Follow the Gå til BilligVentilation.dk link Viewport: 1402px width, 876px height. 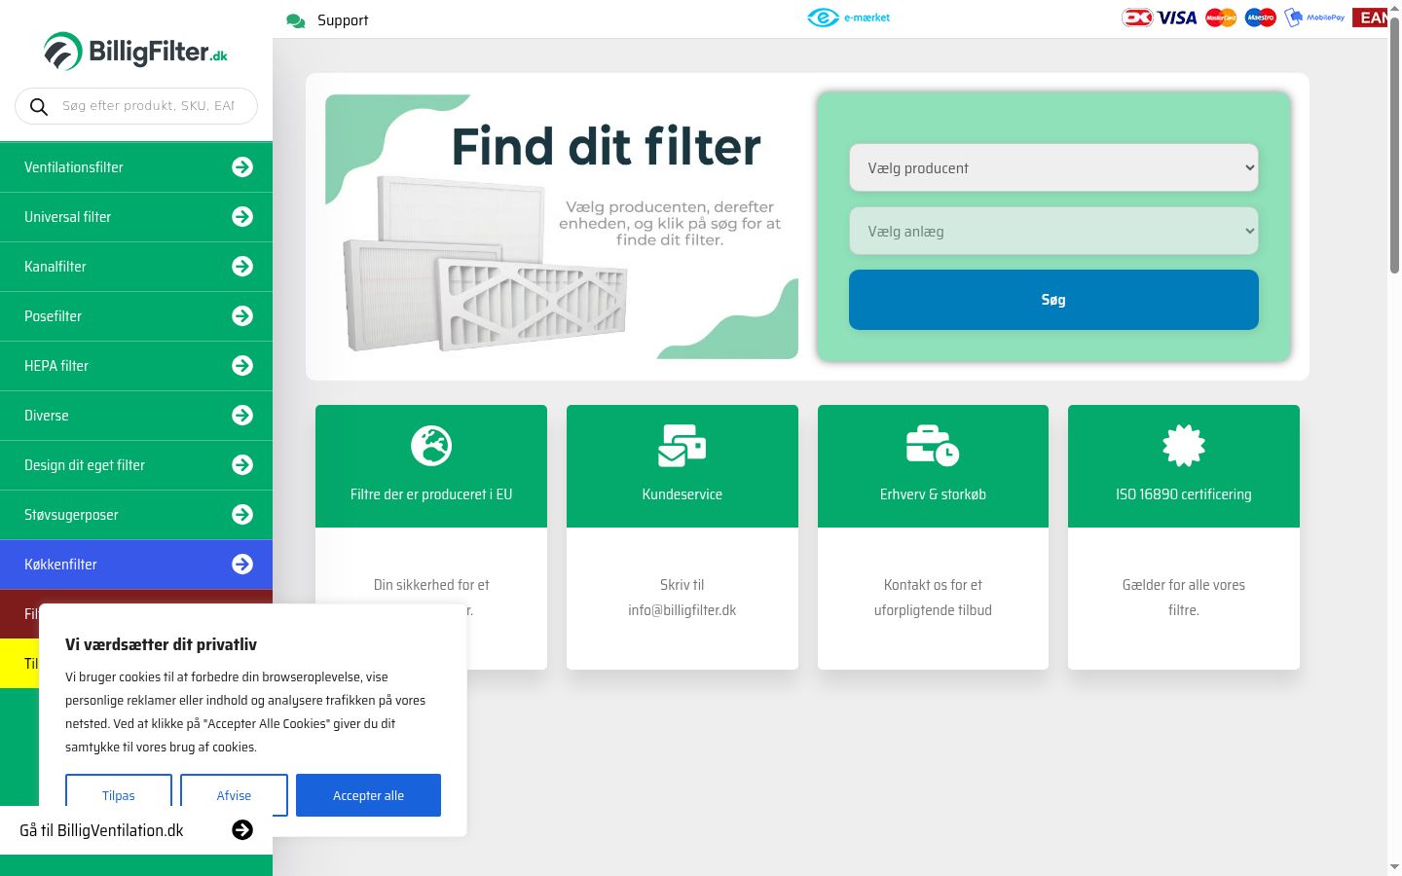tap(136, 830)
